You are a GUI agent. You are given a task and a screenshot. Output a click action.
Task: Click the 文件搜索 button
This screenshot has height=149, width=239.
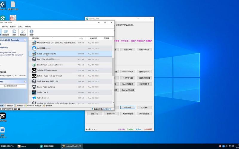144,107
